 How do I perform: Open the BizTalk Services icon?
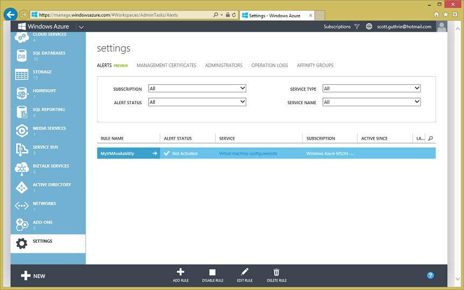[22, 169]
